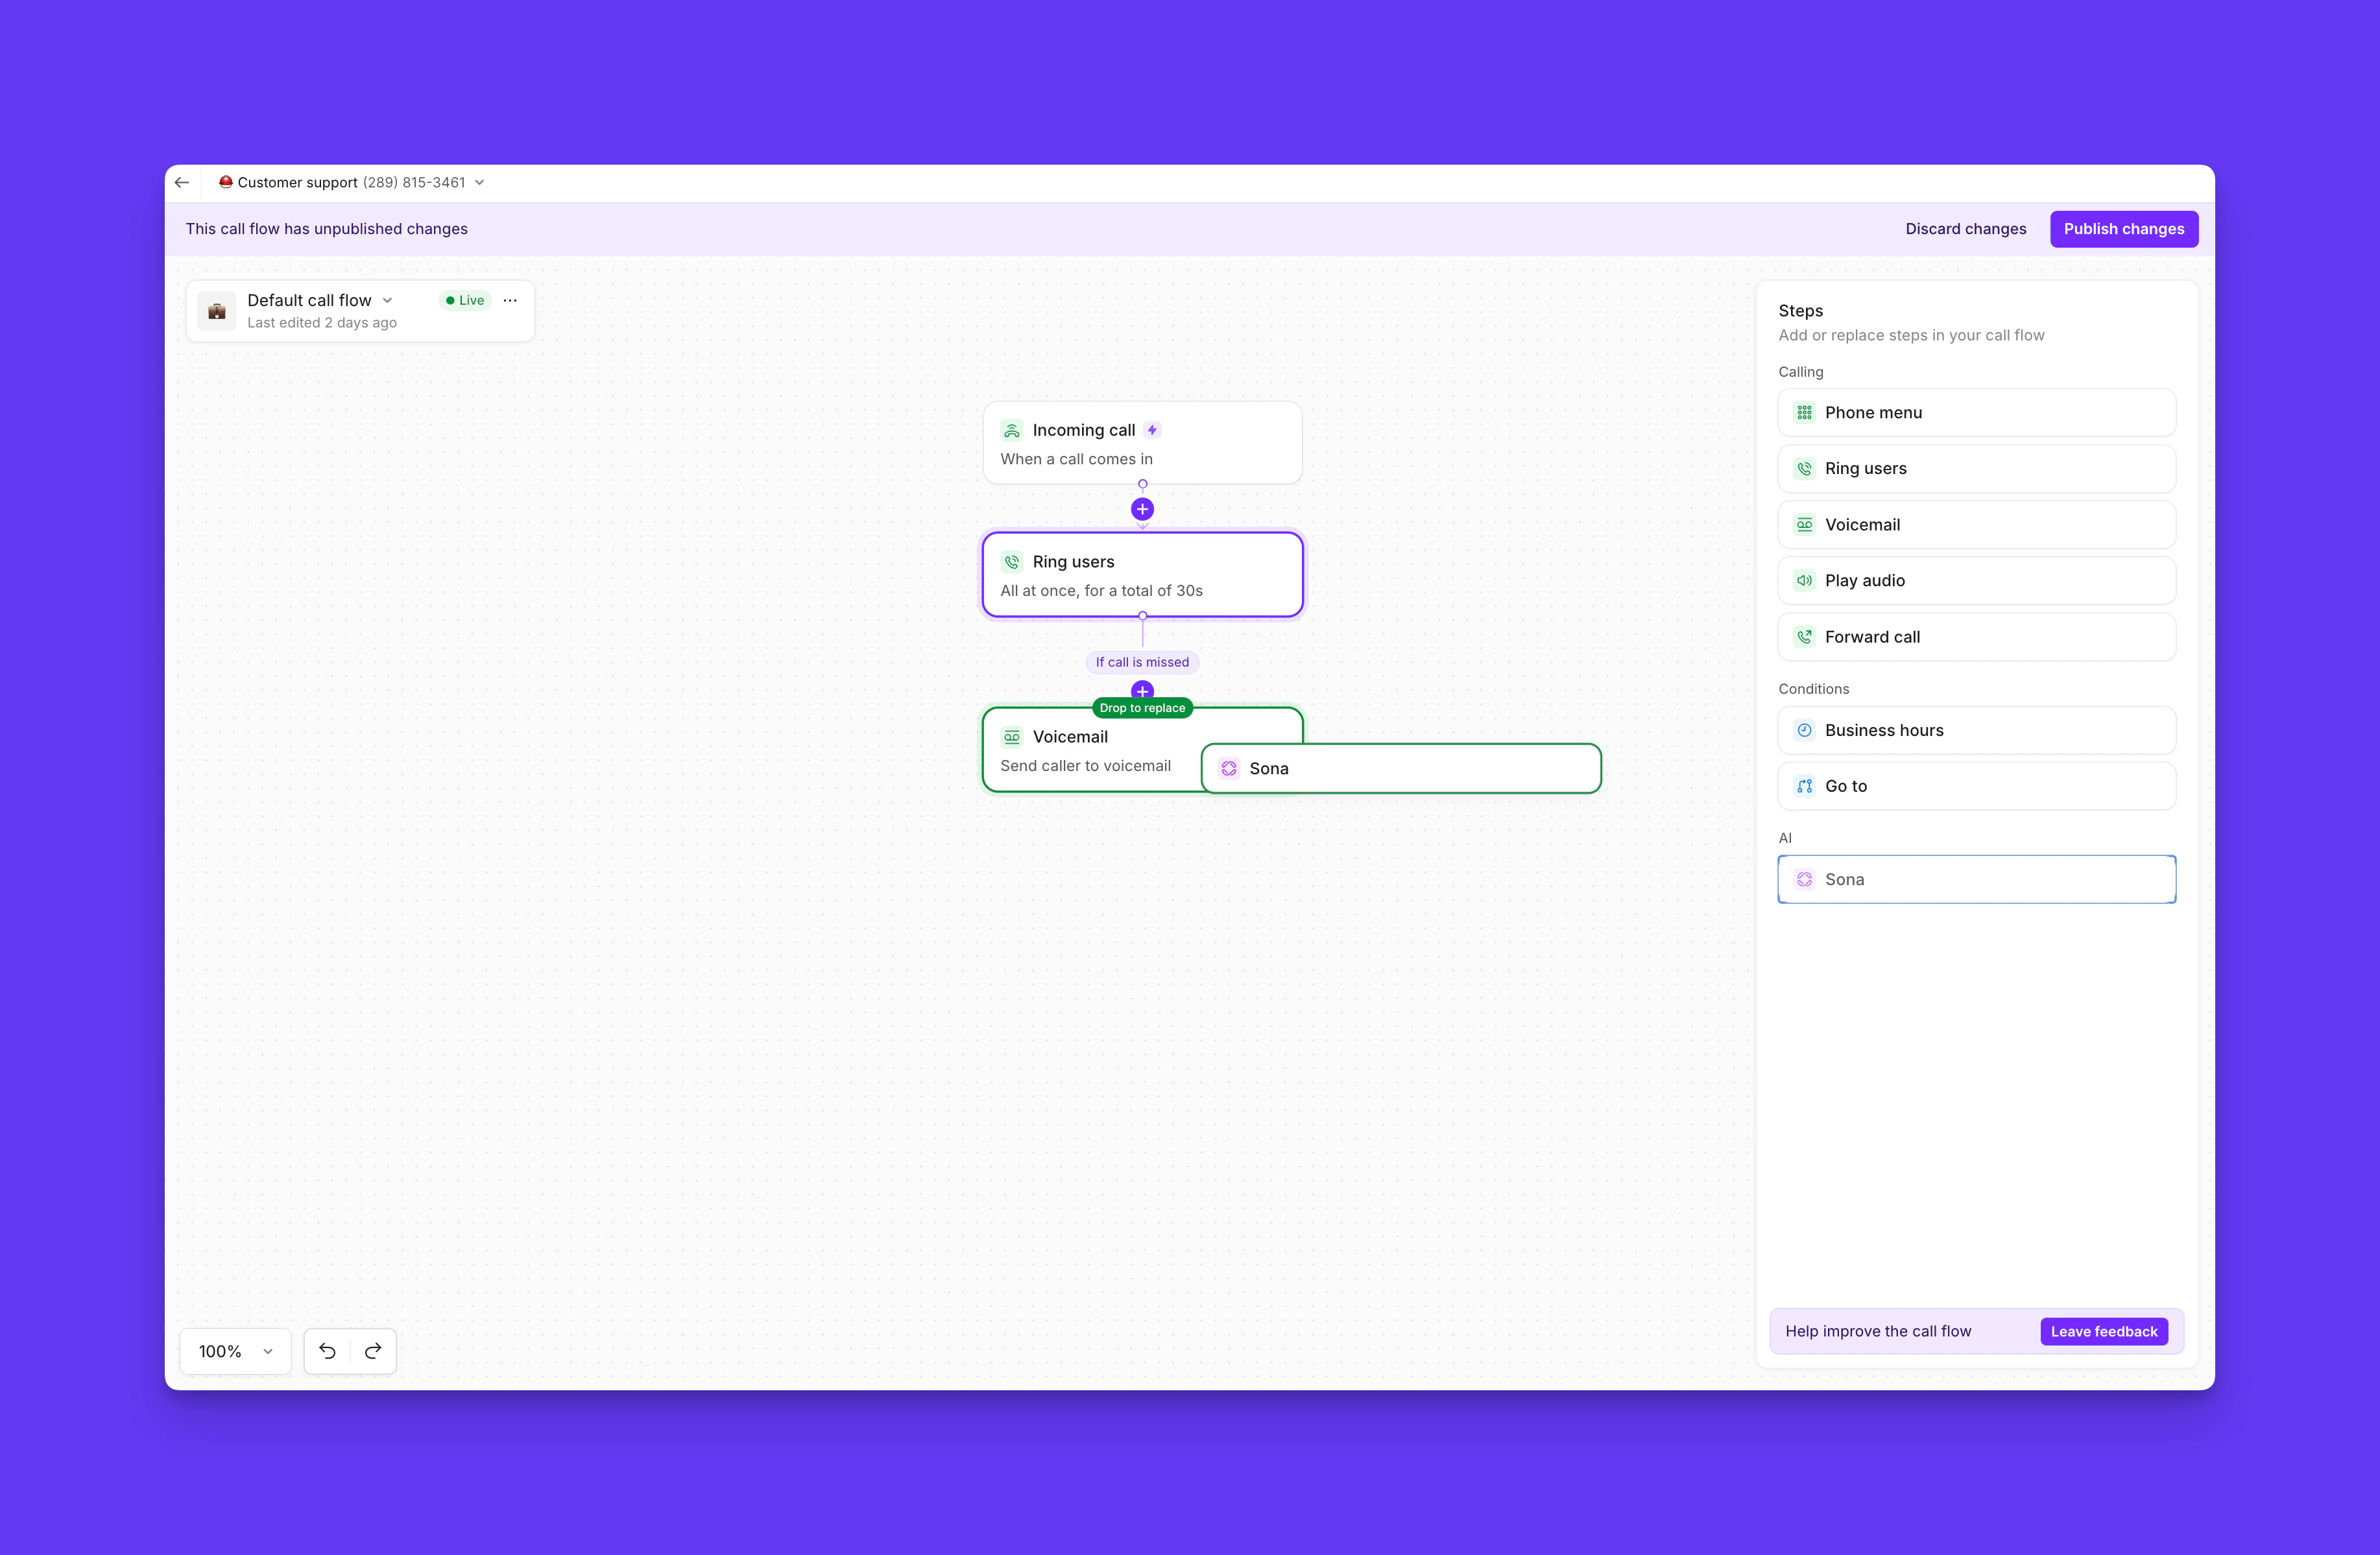The image size is (2380, 1555).
Task: Click the redo arrow icon
Action: pos(373,1351)
